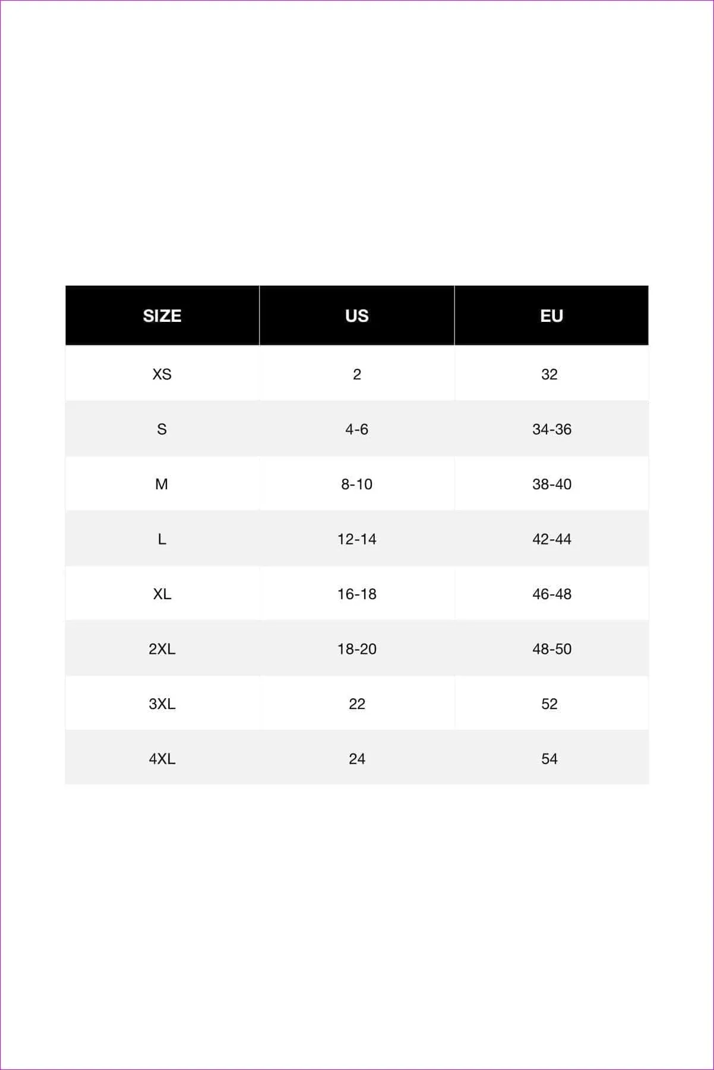
Task: Select the M size row label
Action: tap(162, 484)
